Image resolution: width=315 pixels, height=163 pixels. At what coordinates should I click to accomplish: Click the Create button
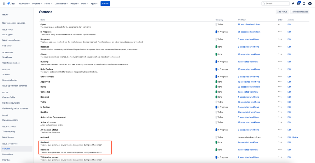105,3
